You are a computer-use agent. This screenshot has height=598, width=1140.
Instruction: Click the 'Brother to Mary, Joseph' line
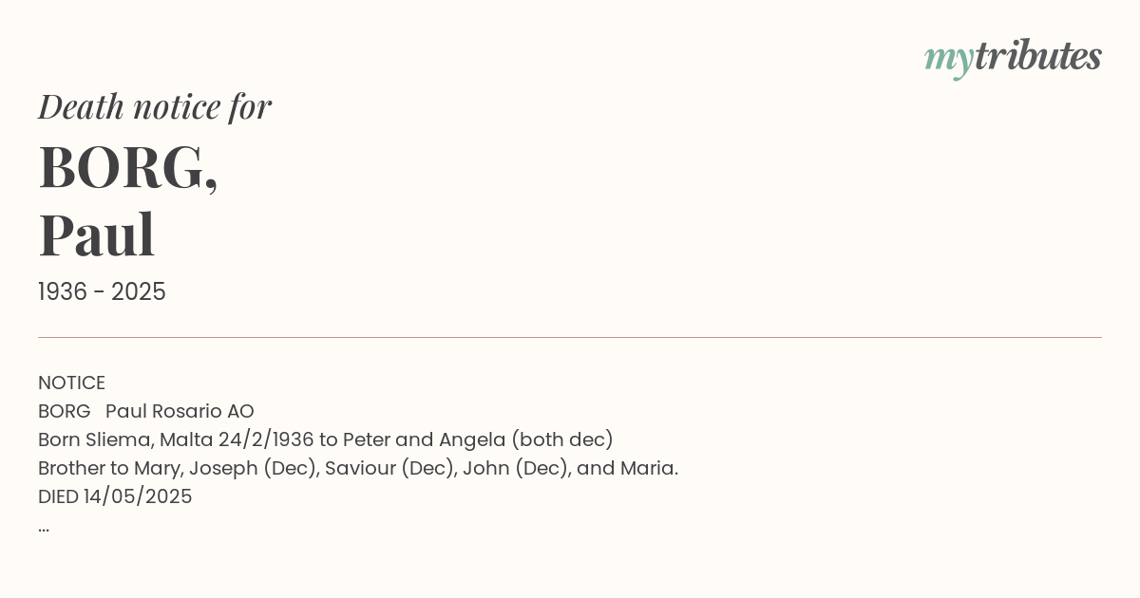[358, 468]
